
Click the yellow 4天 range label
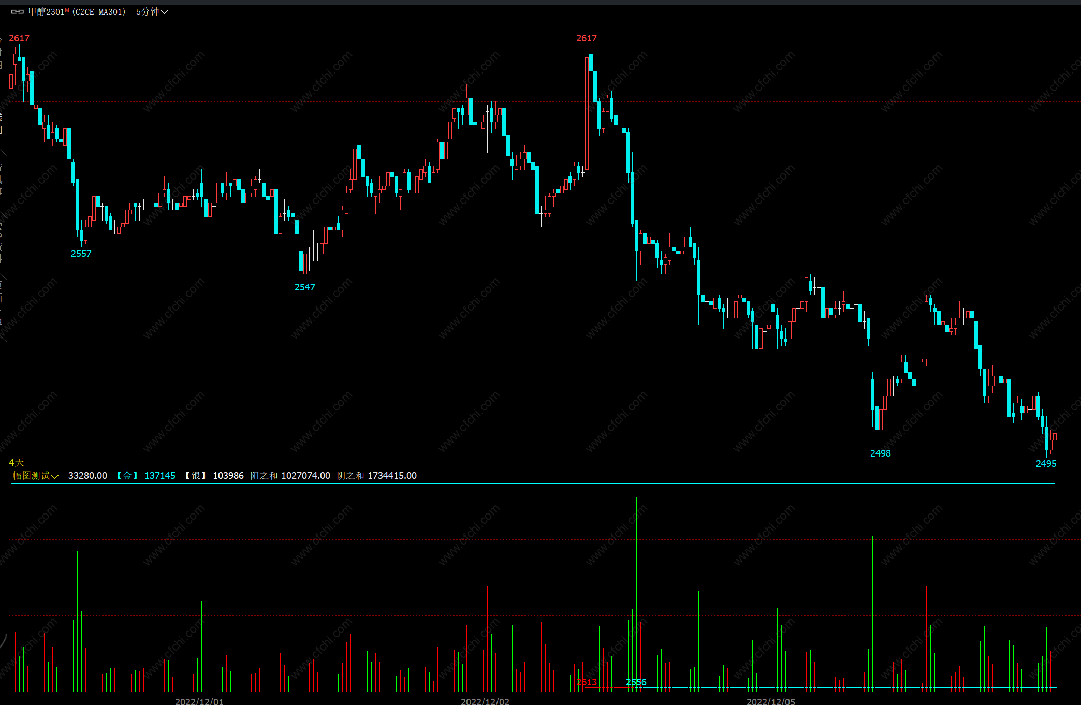[17, 462]
